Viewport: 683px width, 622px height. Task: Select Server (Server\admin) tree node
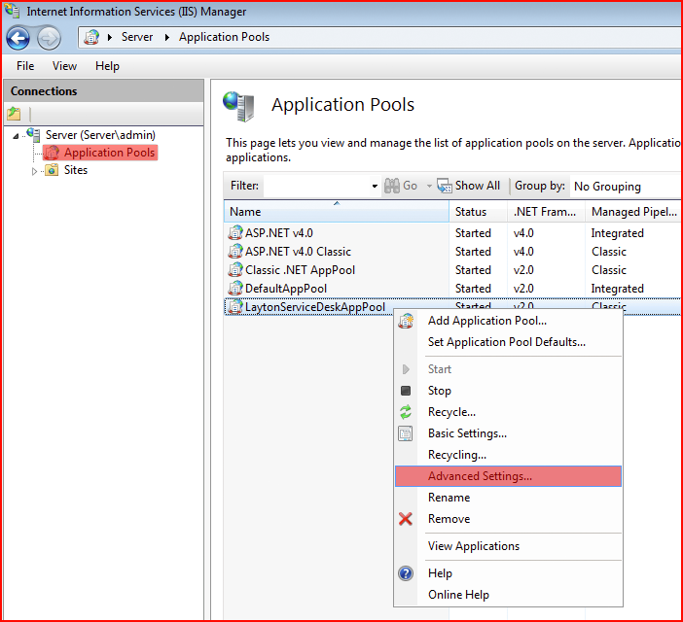(x=100, y=135)
